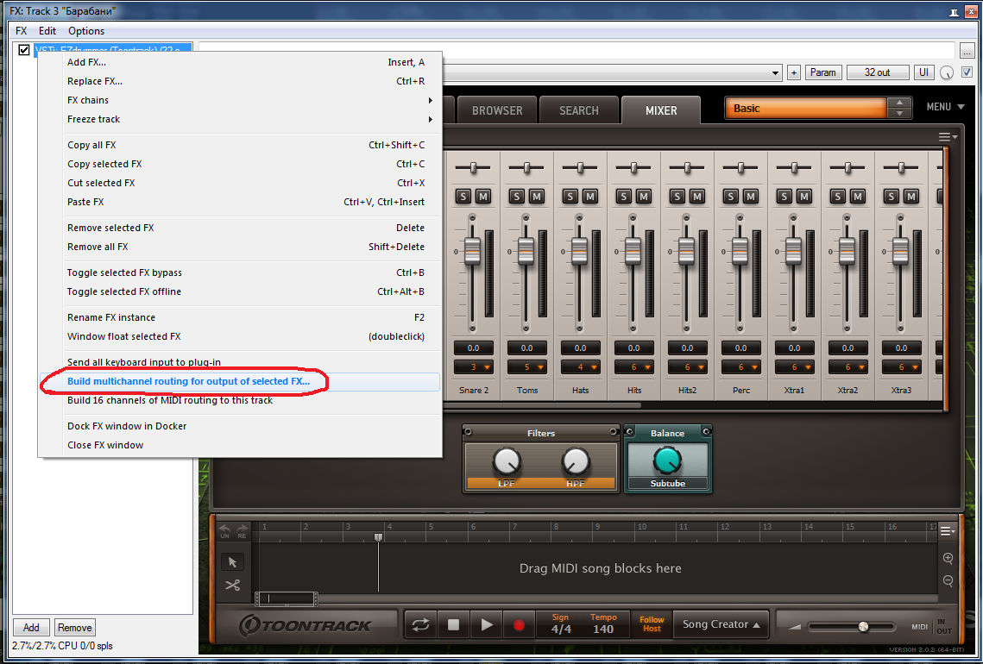This screenshot has width=983, height=664.
Task: Solo the Hats channel
Action: pos(570,196)
